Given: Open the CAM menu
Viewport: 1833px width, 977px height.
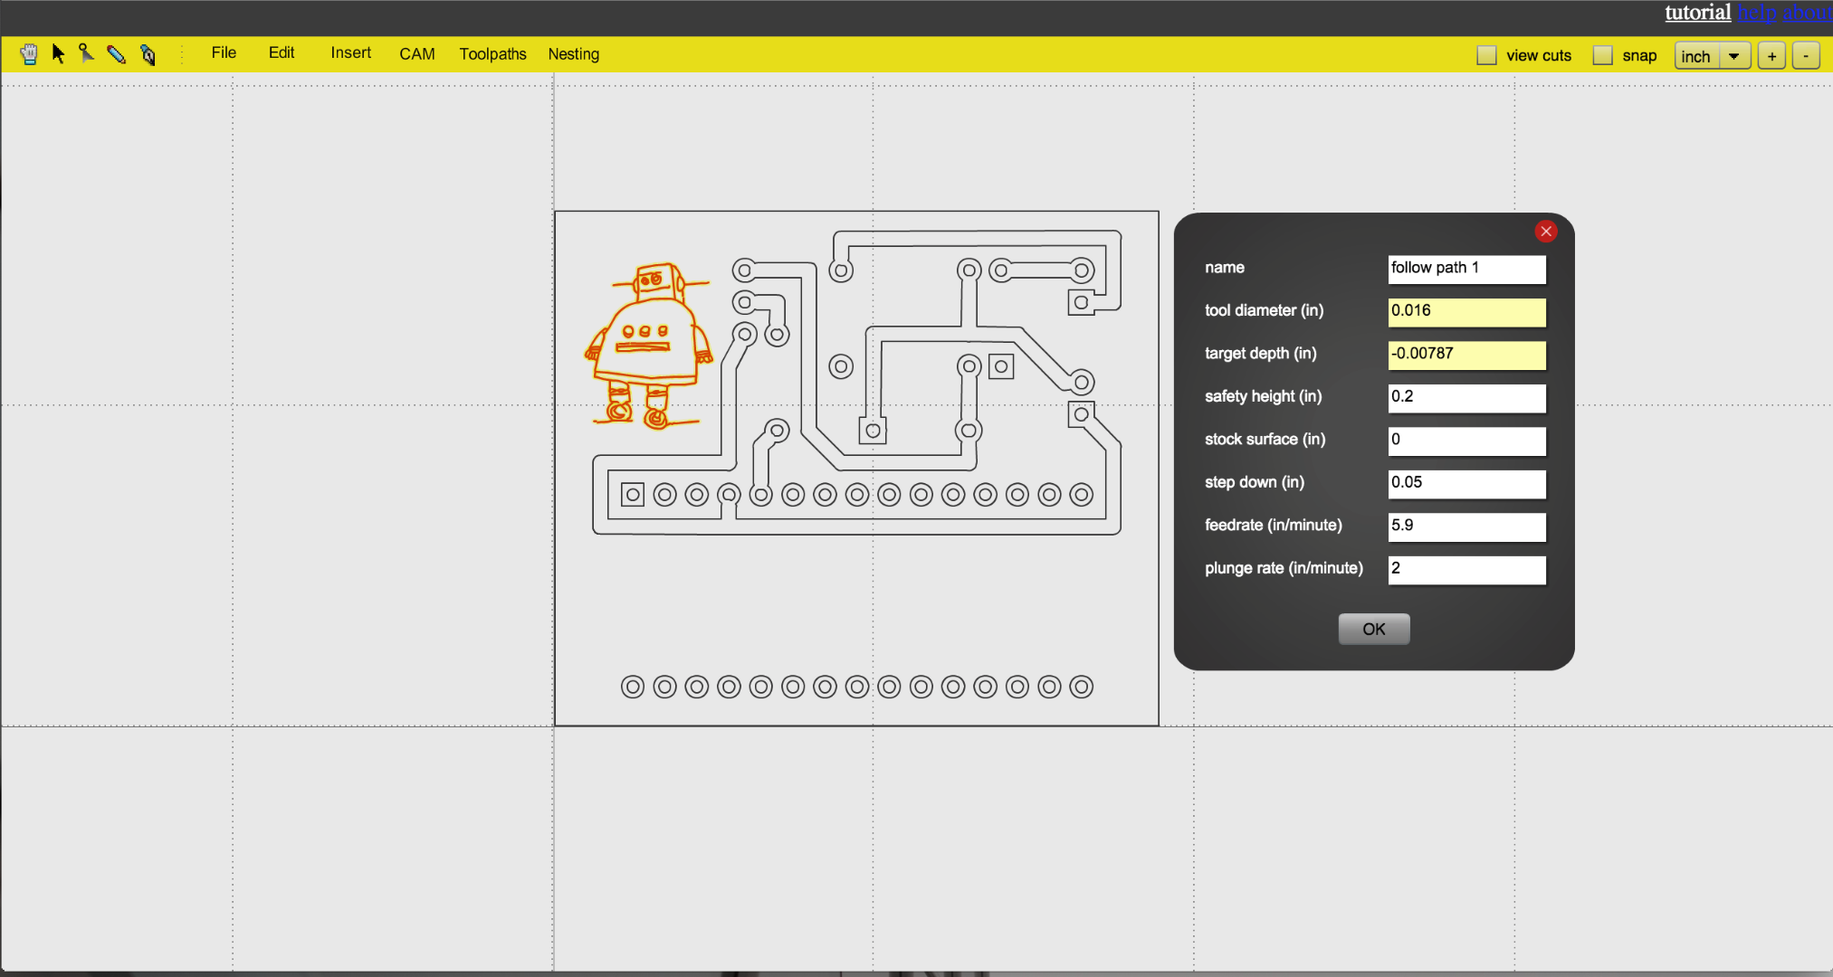Looking at the screenshot, I should (416, 54).
